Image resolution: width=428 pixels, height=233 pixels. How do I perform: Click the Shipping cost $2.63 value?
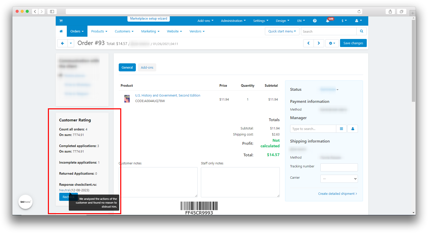[276, 134]
